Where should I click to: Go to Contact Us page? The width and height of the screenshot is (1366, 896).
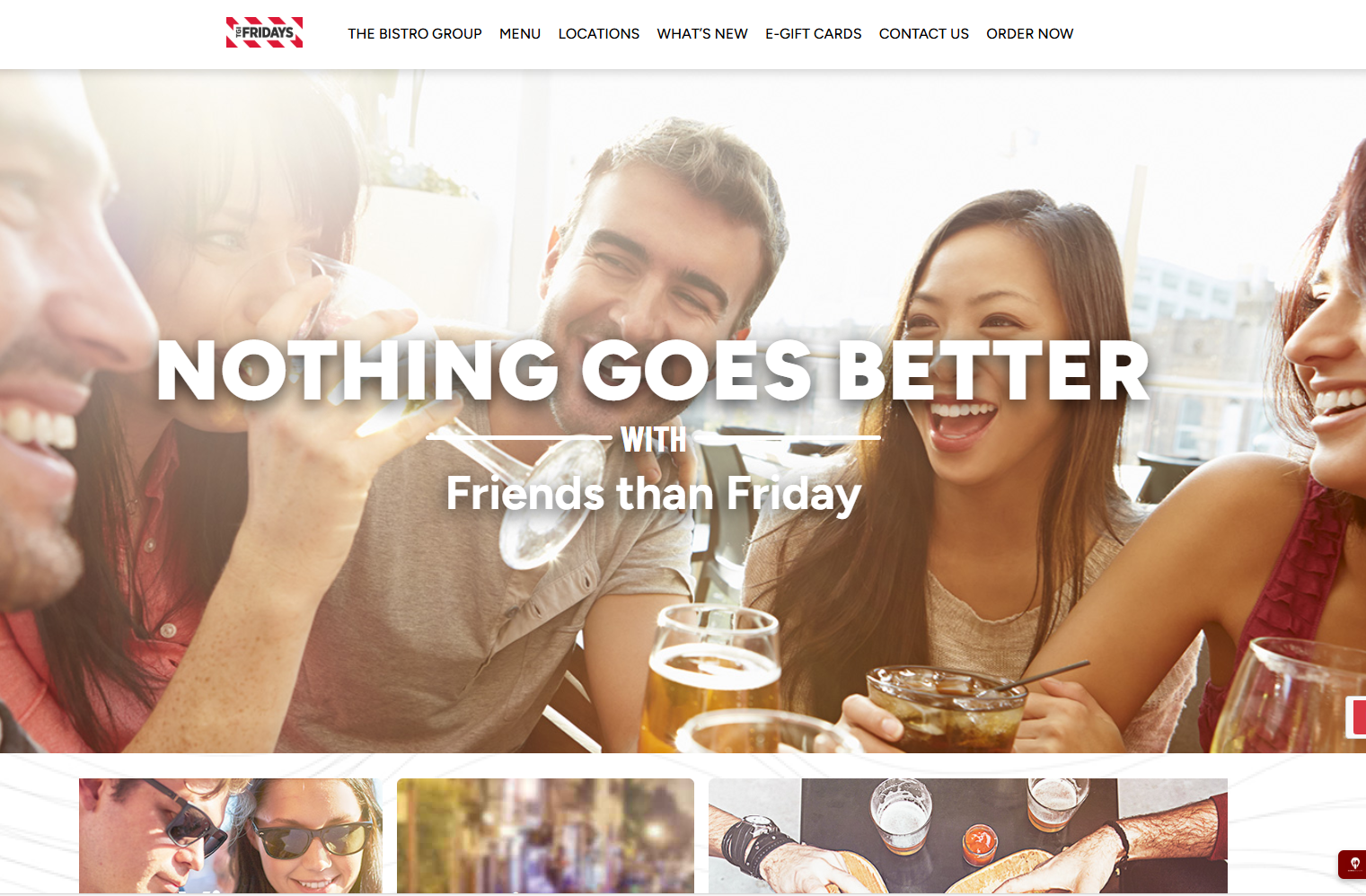(x=924, y=34)
